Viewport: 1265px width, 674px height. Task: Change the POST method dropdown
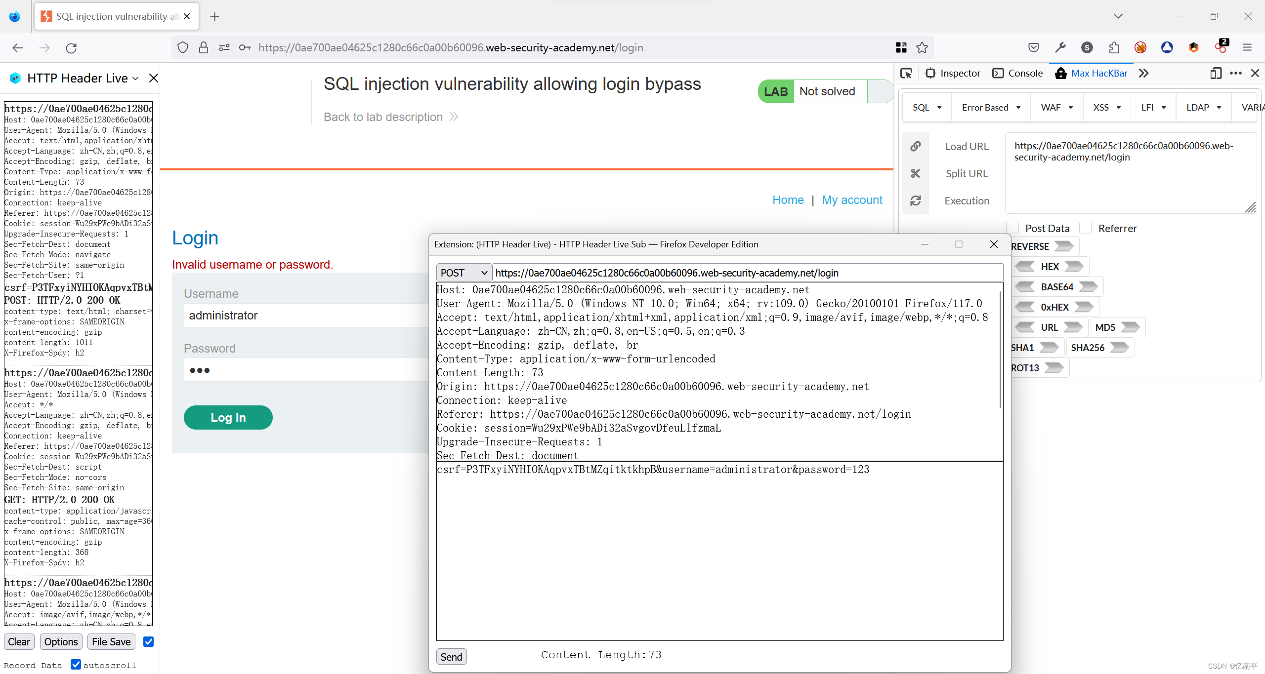pos(464,273)
